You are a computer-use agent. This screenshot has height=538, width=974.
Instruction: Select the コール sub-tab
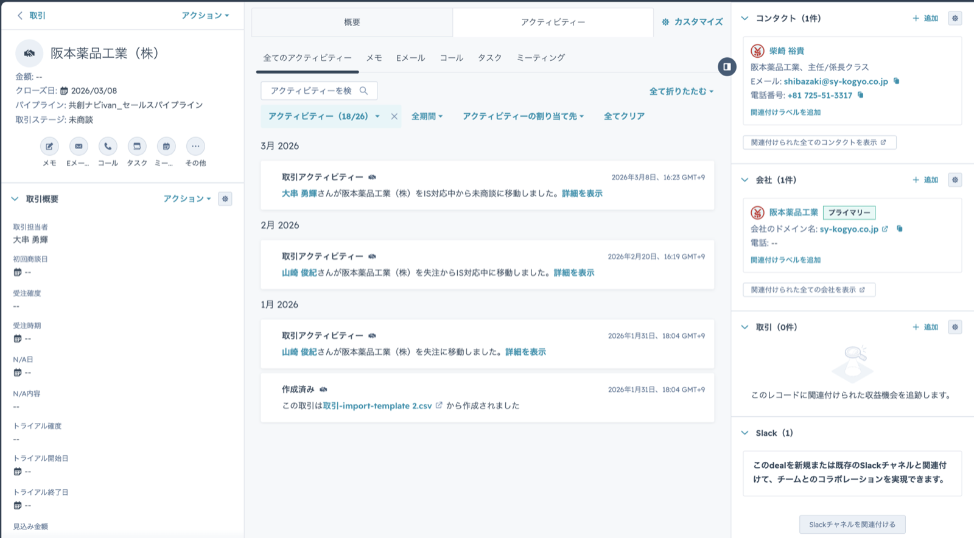(451, 58)
